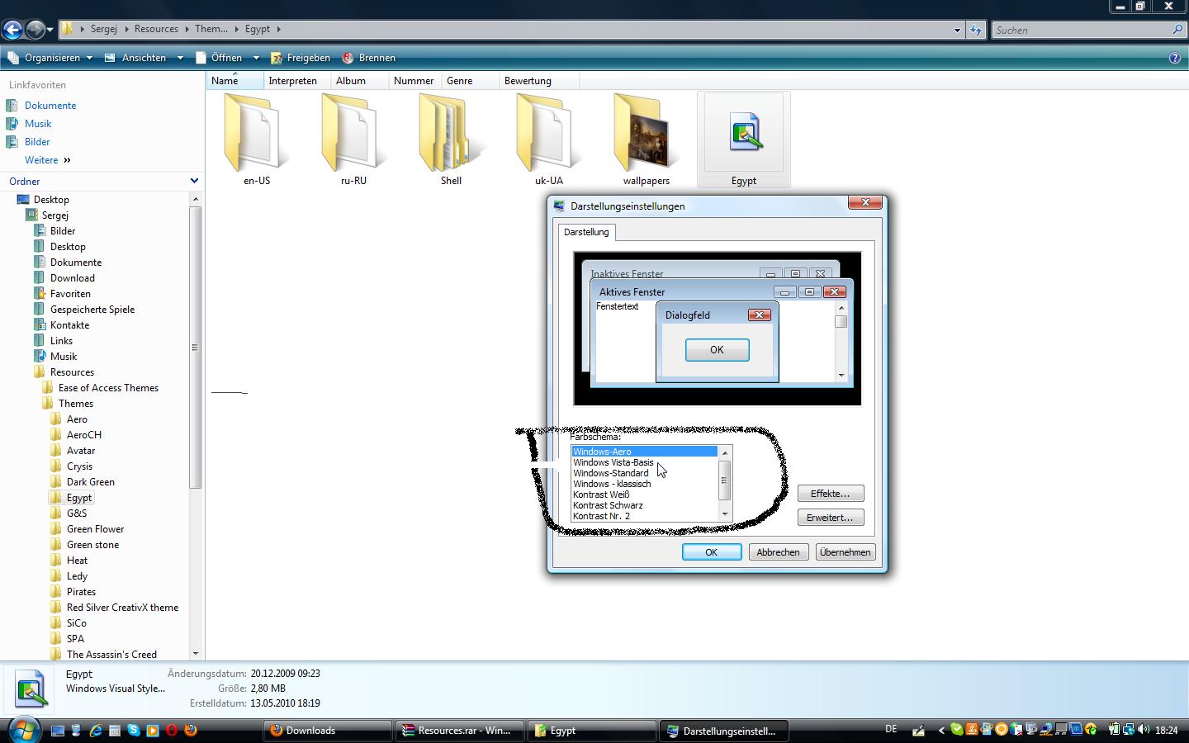This screenshot has height=743, width=1189.
Task: Select The Assassin's Creed folder in tree
Action: point(111,655)
